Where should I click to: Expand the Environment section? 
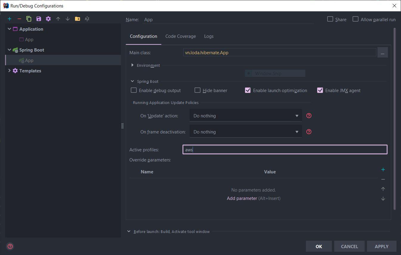(x=132, y=65)
